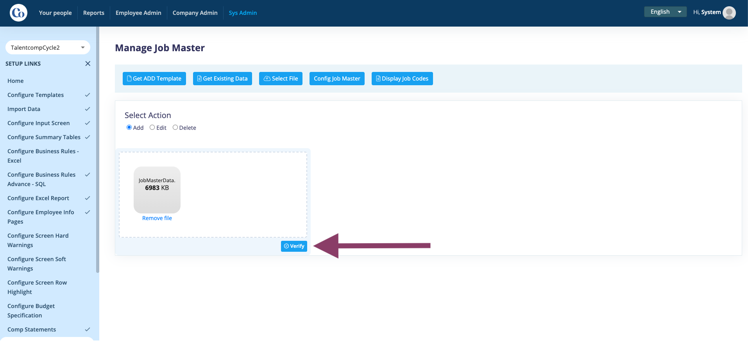This screenshot has height=353, width=748.
Task: Select the Edit radio option
Action: 152,127
